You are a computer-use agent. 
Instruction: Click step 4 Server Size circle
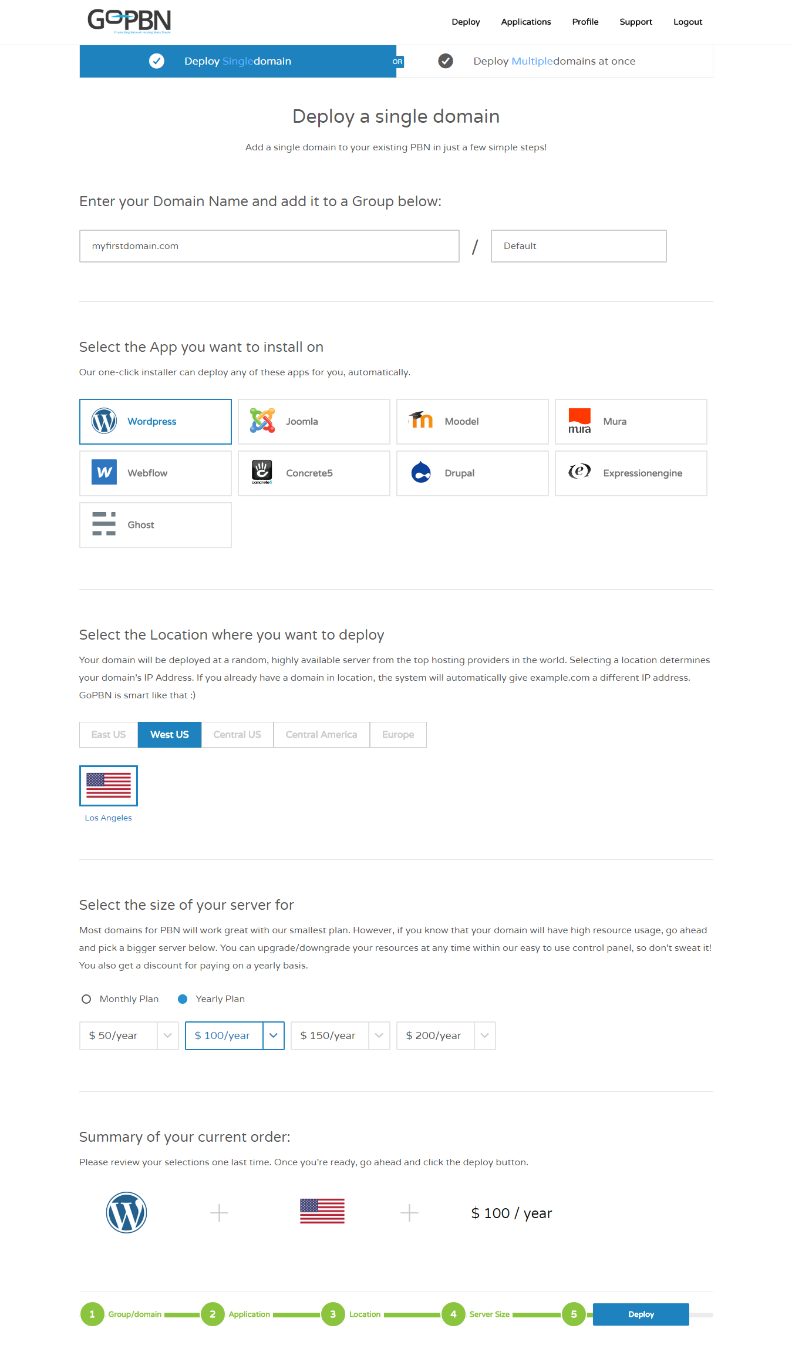click(x=453, y=1314)
